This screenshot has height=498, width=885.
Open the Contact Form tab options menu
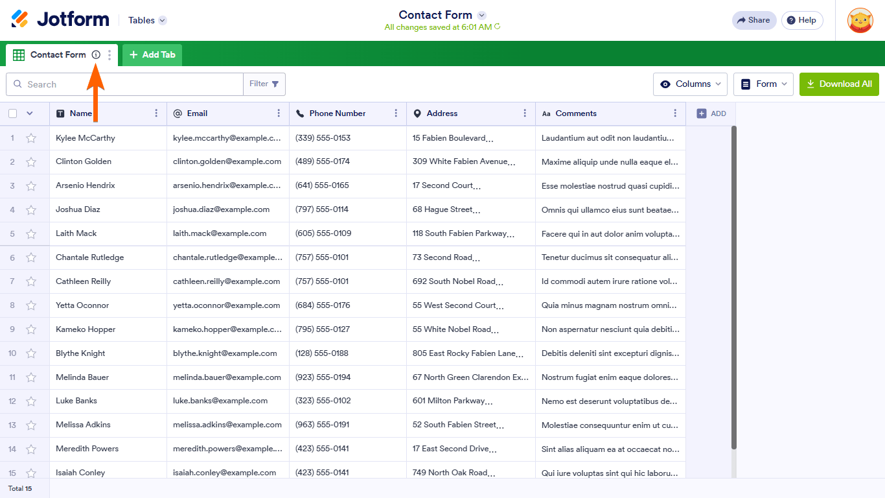[109, 55]
